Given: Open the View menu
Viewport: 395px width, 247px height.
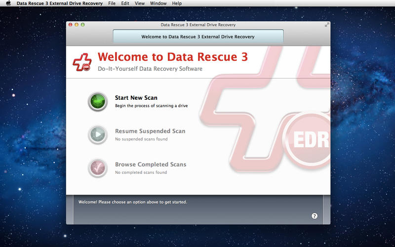Looking at the screenshot, I should pyautogui.click(x=140, y=3).
